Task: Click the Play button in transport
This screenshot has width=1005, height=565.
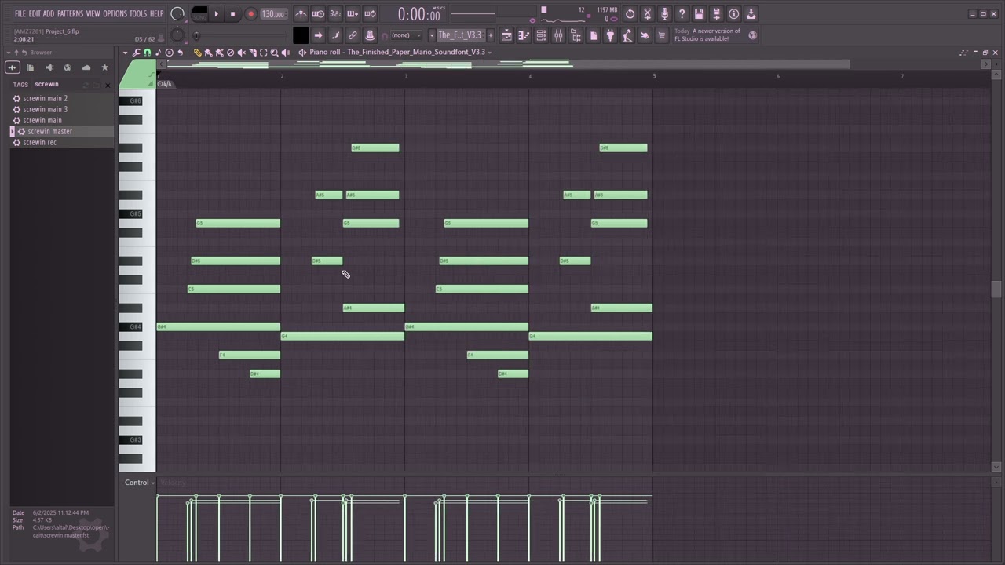Action: pos(216,13)
